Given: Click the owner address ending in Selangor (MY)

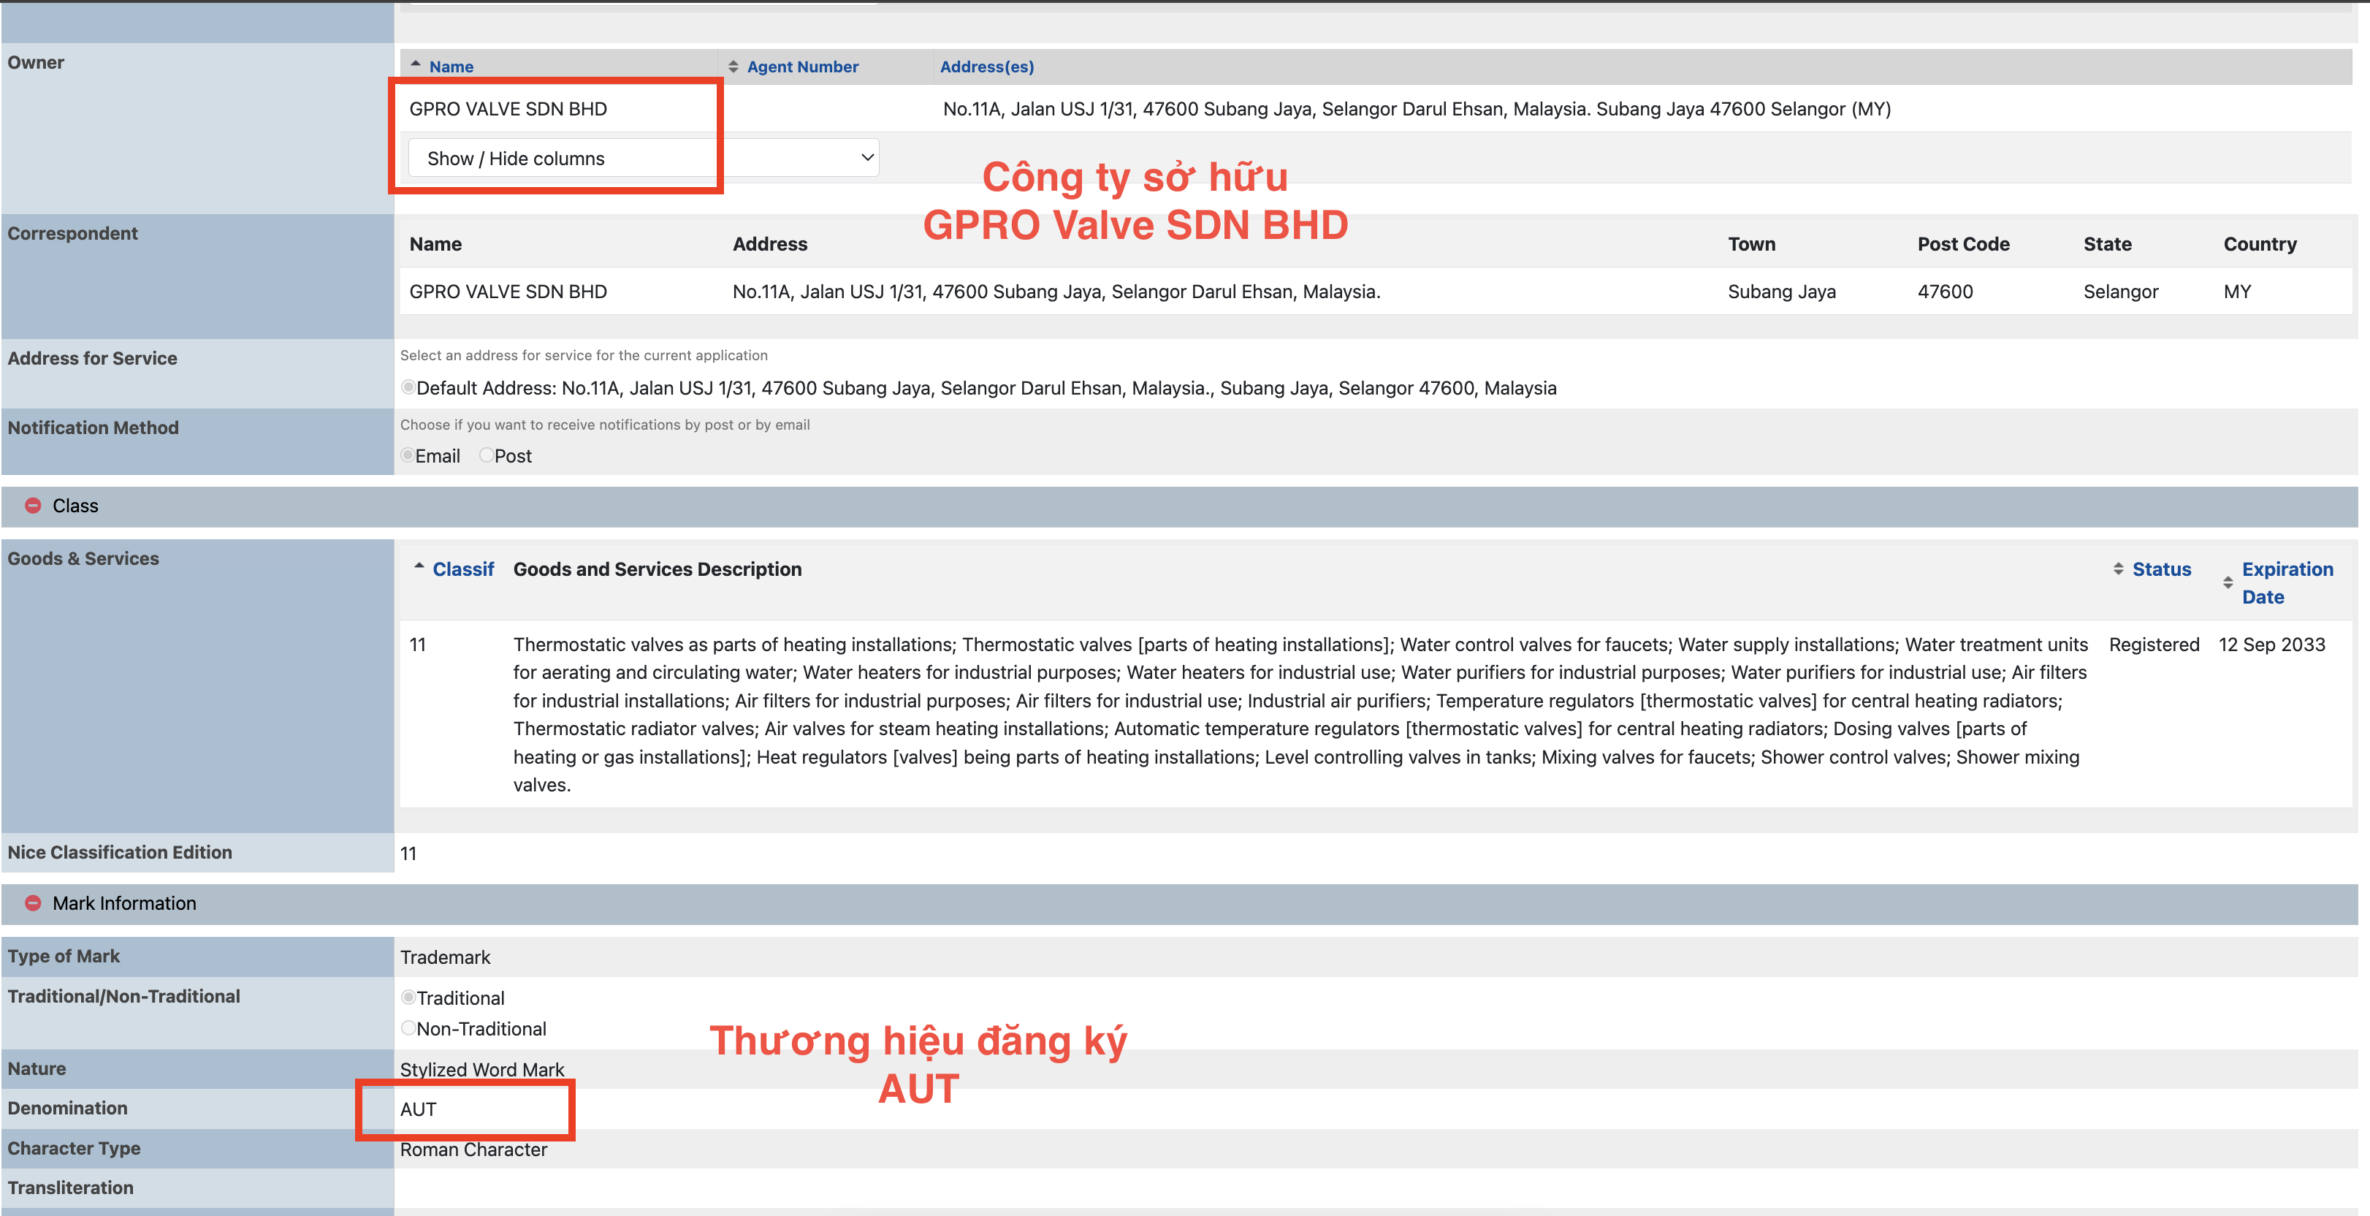Looking at the screenshot, I should (1417, 109).
